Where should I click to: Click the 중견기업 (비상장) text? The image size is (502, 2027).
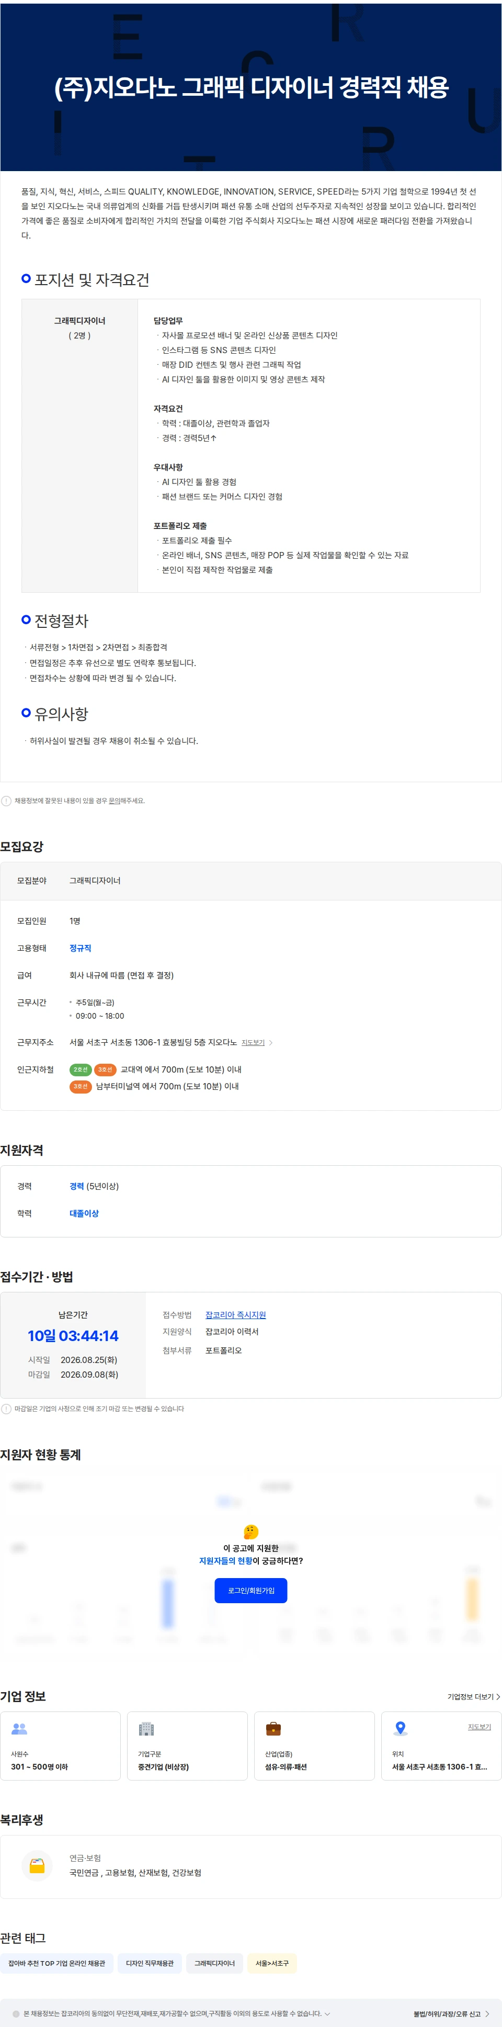pyautogui.click(x=163, y=1767)
